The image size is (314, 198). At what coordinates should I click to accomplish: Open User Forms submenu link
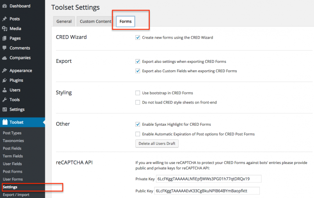(12, 179)
